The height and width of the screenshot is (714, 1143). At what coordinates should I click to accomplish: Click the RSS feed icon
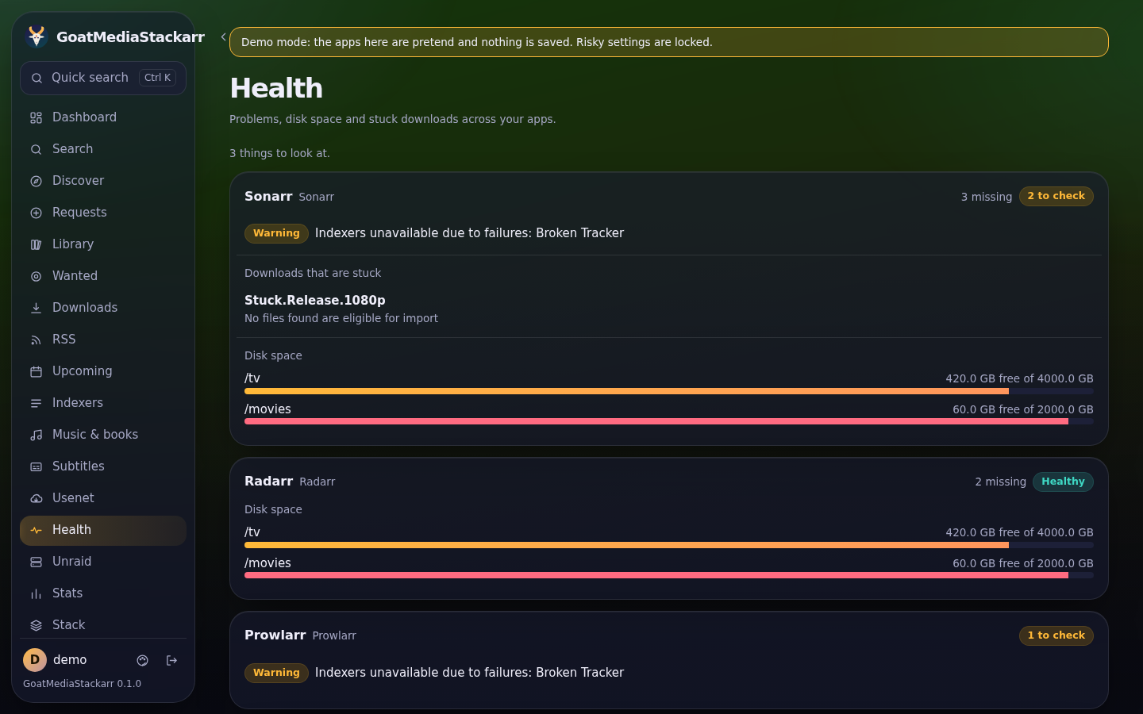click(36, 340)
